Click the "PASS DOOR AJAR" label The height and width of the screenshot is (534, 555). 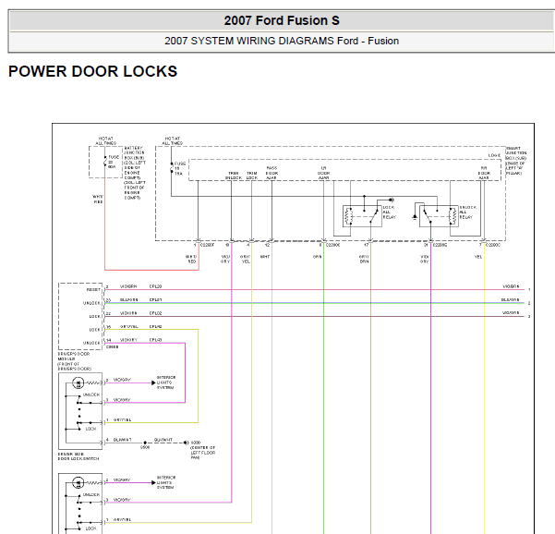[271, 173]
